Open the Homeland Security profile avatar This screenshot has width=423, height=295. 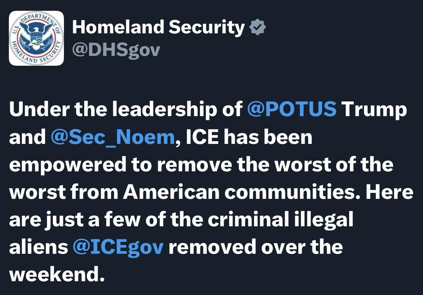tap(36, 38)
